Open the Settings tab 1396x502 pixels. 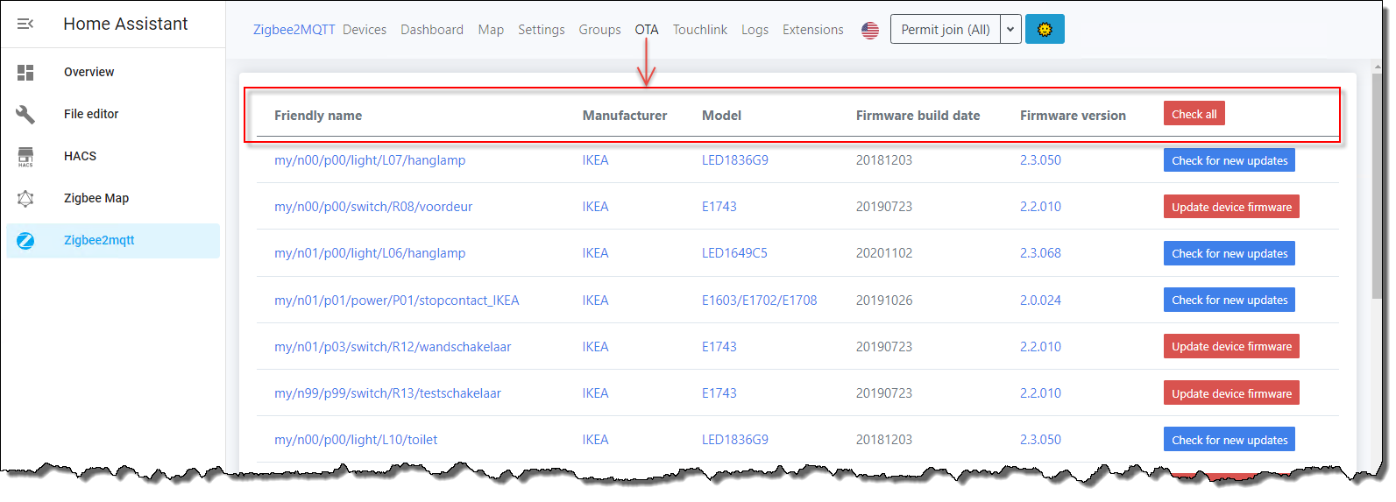[x=542, y=30]
